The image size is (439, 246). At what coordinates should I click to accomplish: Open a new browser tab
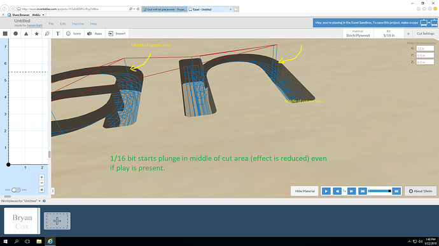point(236,10)
